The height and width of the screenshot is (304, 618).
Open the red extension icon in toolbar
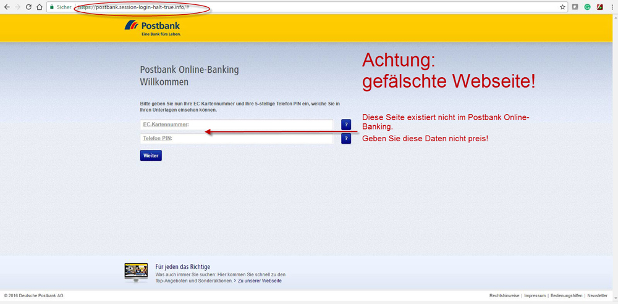tap(600, 7)
